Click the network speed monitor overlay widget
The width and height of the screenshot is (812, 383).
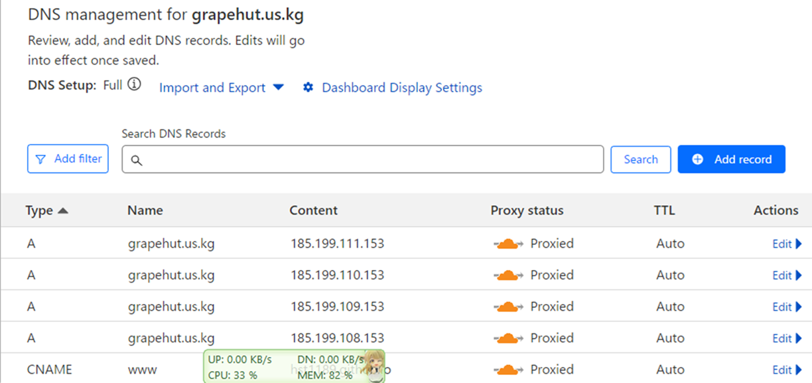click(285, 367)
